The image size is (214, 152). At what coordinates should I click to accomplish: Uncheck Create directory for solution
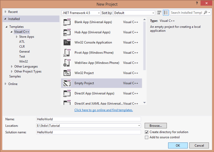click(x=147, y=132)
